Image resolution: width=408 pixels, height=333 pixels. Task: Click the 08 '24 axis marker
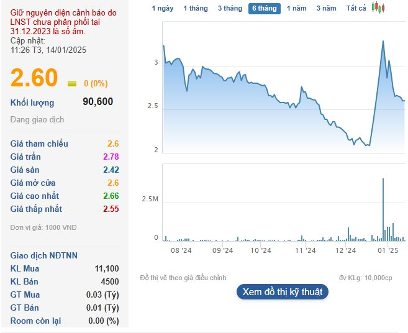181,250
